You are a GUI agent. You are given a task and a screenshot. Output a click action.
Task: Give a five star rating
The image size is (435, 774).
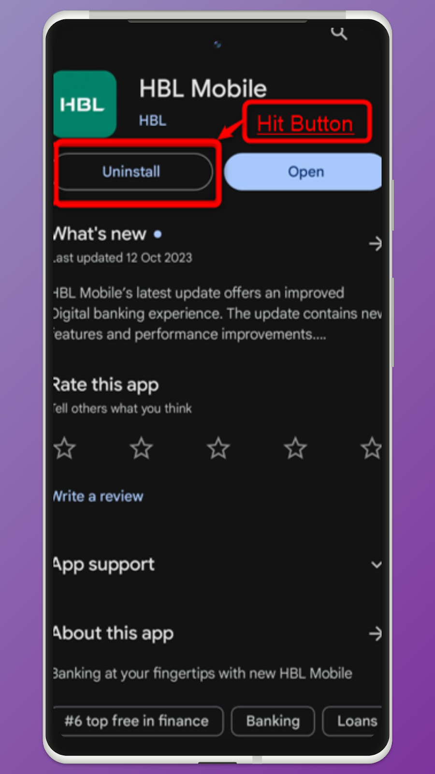click(371, 448)
